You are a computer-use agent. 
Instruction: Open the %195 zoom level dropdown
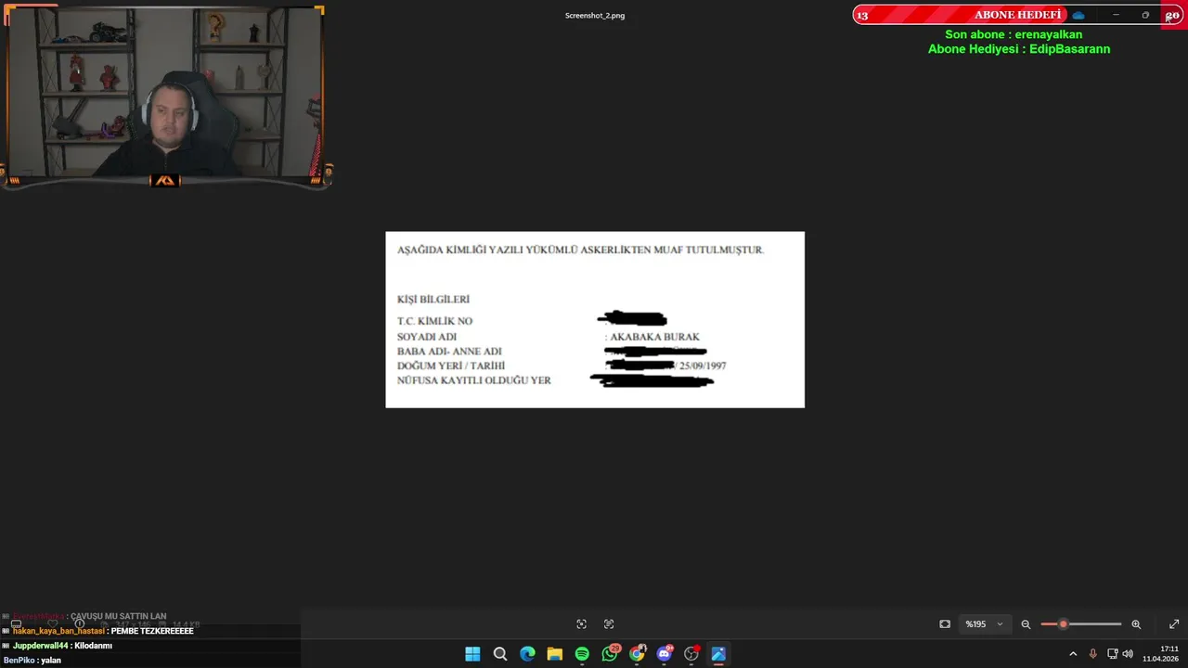(x=985, y=624)
